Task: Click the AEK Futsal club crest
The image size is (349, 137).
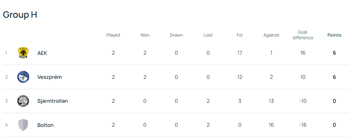Action: click(23, 53)
